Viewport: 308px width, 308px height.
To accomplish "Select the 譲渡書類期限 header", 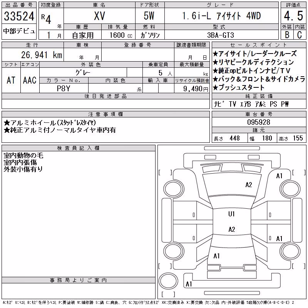I will tap(191, 45).
